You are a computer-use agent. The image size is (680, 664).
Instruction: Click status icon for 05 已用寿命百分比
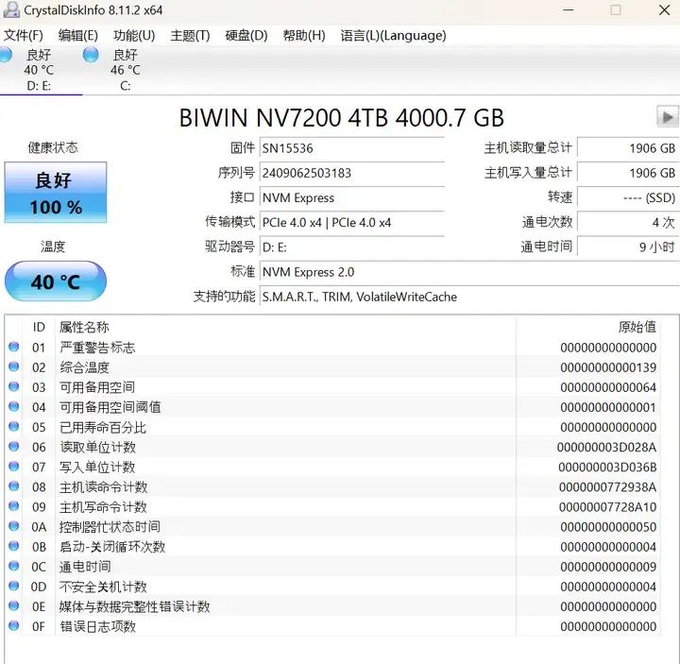(14, 426)
